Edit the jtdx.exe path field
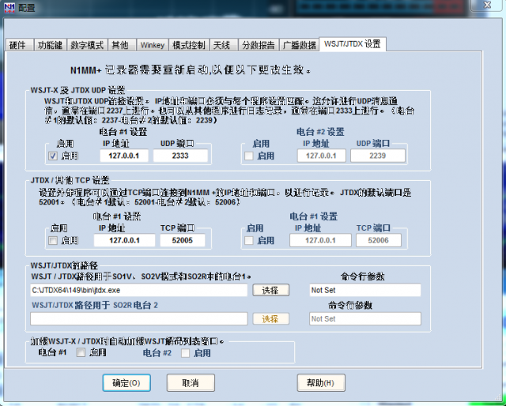Image resolution: width=506 pixels, height=406 pixels. 139,290
